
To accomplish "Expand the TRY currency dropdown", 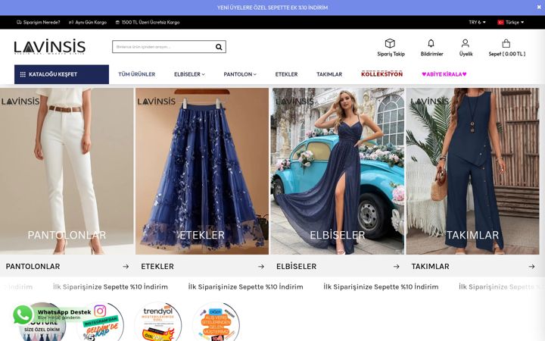I will 477,22.
